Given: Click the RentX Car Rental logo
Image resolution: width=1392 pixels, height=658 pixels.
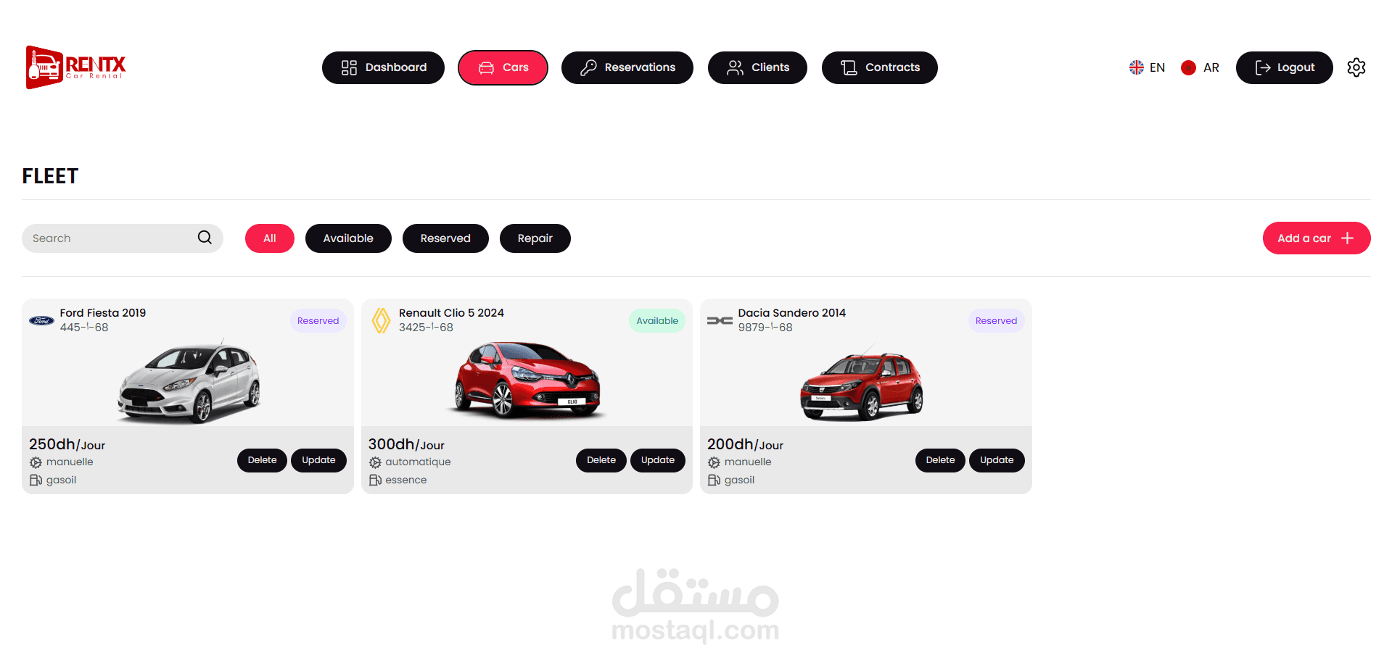Looking at the screenshot, I should 75,67.
